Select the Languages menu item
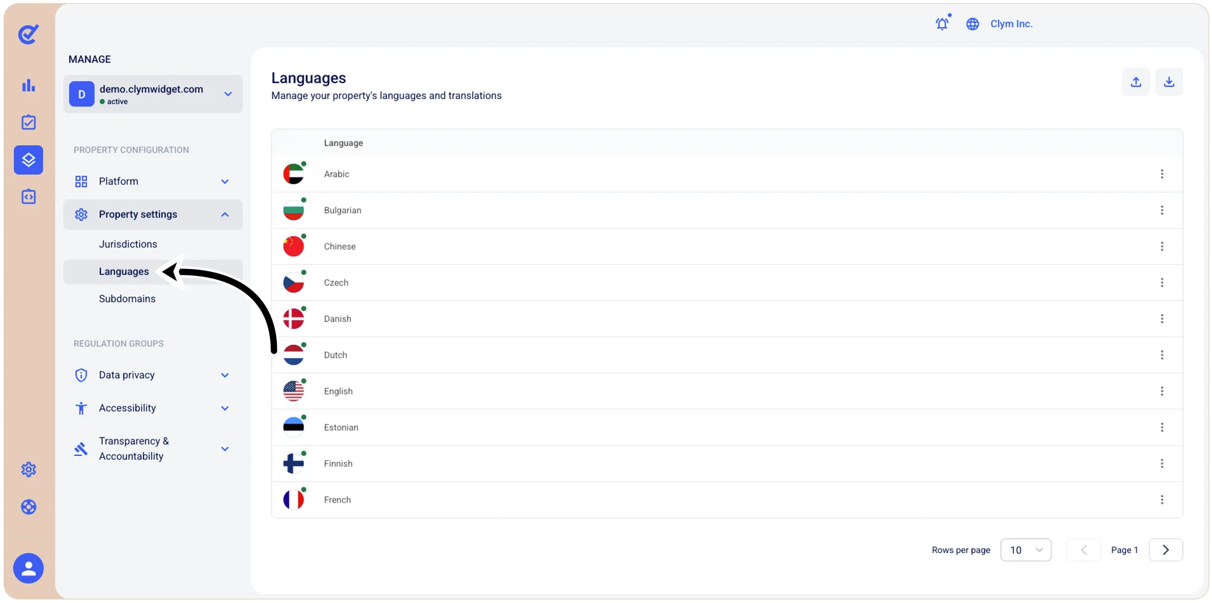The image size is (1212, 603). pos(152,272)
